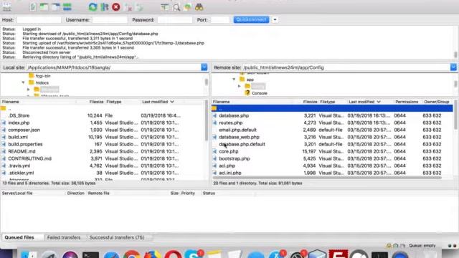The height and width of the screenshot is (258, 459).
Task: Click the remote file list horizontal scrollbar
Action: coord(326,178)
